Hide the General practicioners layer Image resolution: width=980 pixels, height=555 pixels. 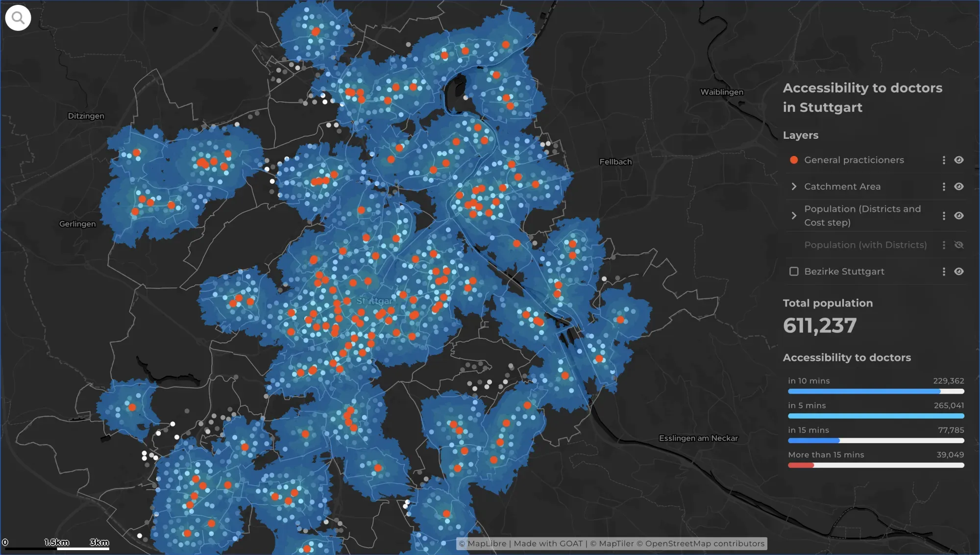pos(959,160)
